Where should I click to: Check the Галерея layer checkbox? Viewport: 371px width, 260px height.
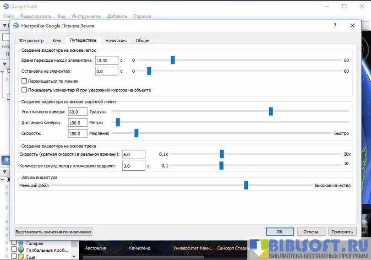[14, 243]
